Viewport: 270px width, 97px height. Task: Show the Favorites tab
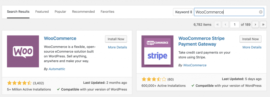pyautogui.click(x=108, y=12)
